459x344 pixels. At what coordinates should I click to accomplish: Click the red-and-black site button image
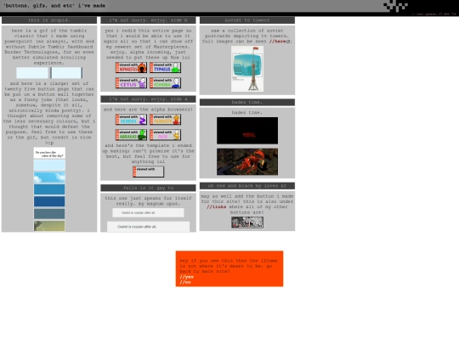point(247,223)
